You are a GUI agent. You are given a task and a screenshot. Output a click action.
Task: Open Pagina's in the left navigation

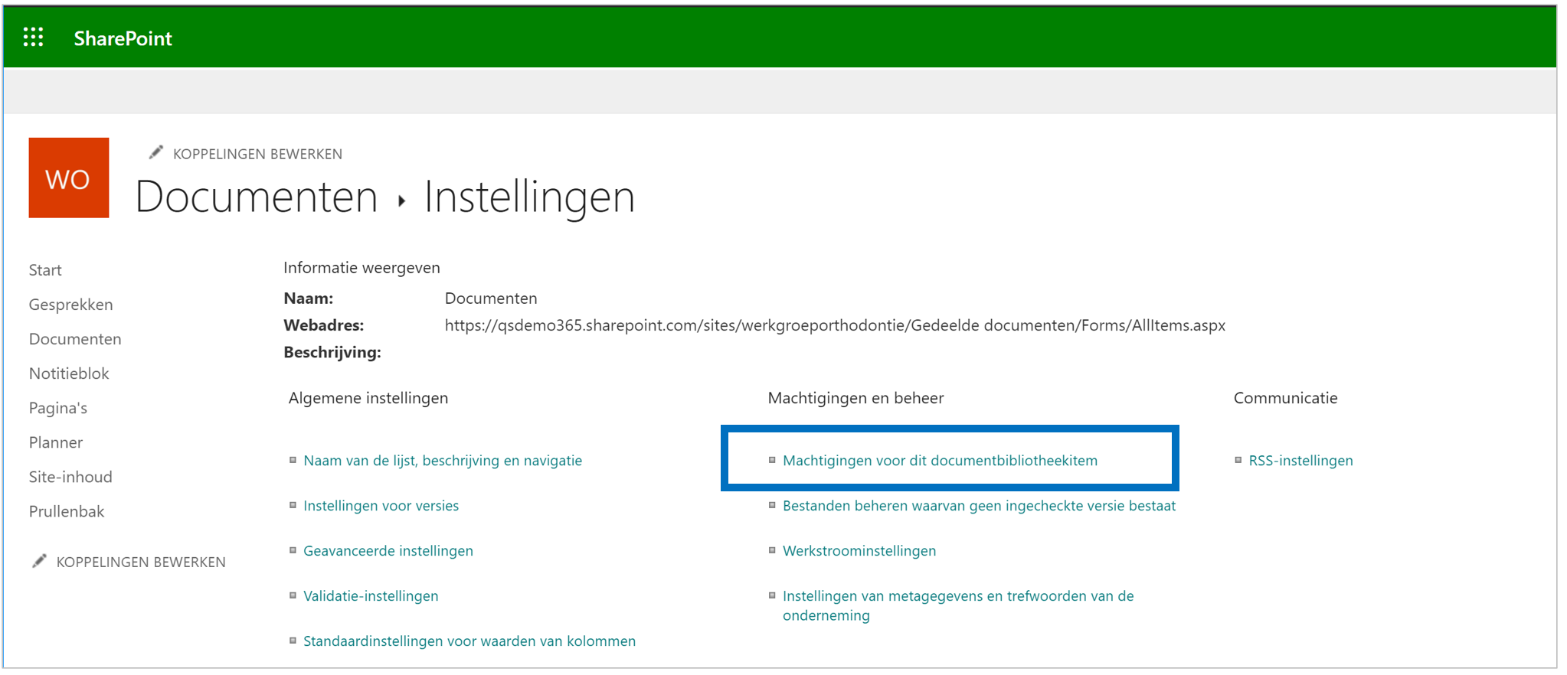58,408
